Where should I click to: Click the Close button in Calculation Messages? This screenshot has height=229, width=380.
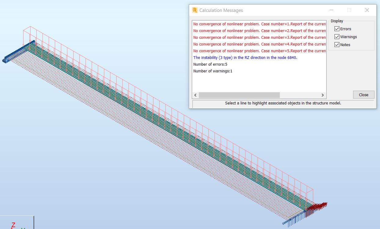pyautogui.click(x=364, y=95)
